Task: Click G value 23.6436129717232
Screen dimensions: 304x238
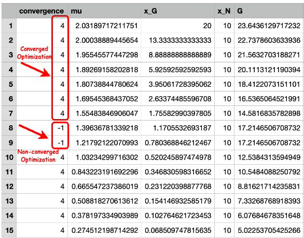Action: (269, 25)
